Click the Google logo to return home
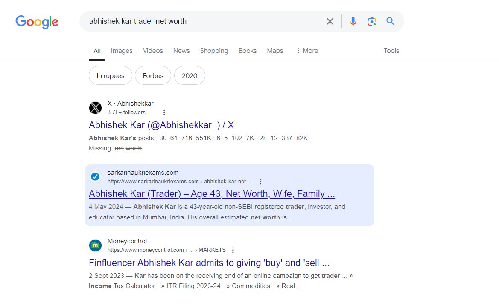Image resolution: width=499 pixels, height=306 pixels. coord(37,22)
